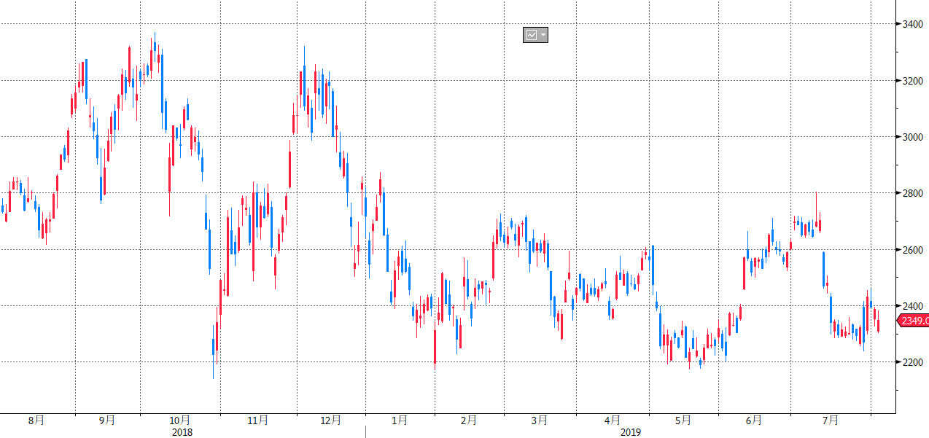929x438 pixels.
Task: Click the year divider tick between 2018 and 2019
Action: click(x=365, y=431)
